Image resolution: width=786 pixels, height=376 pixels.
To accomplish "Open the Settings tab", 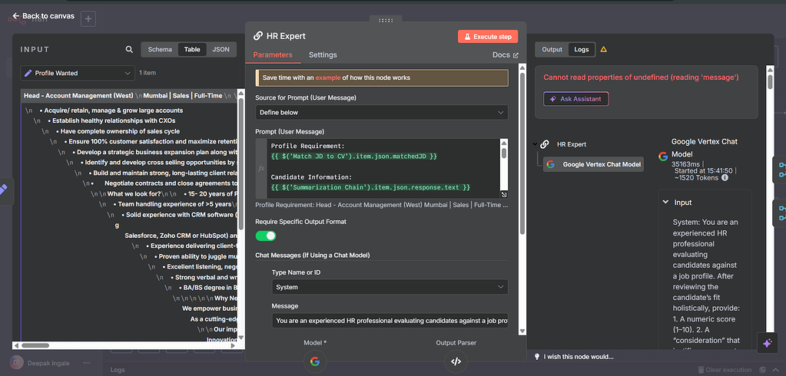I will click(323, 55).
